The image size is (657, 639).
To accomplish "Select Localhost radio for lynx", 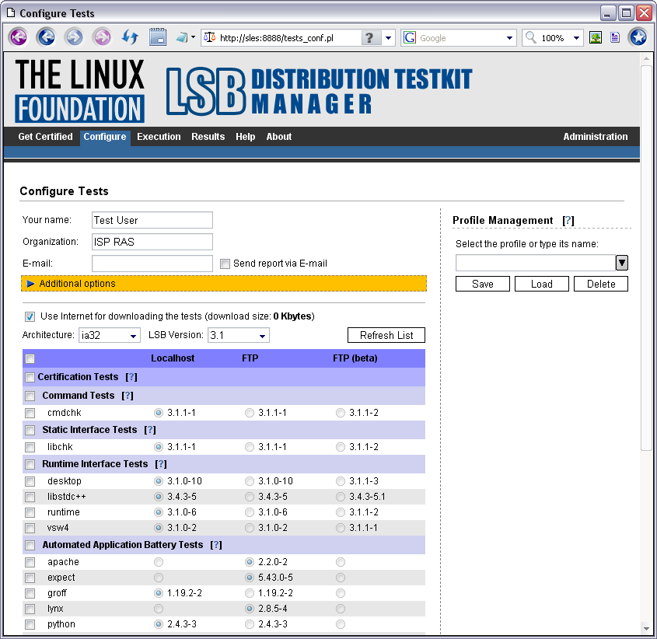I will (159, 609).
